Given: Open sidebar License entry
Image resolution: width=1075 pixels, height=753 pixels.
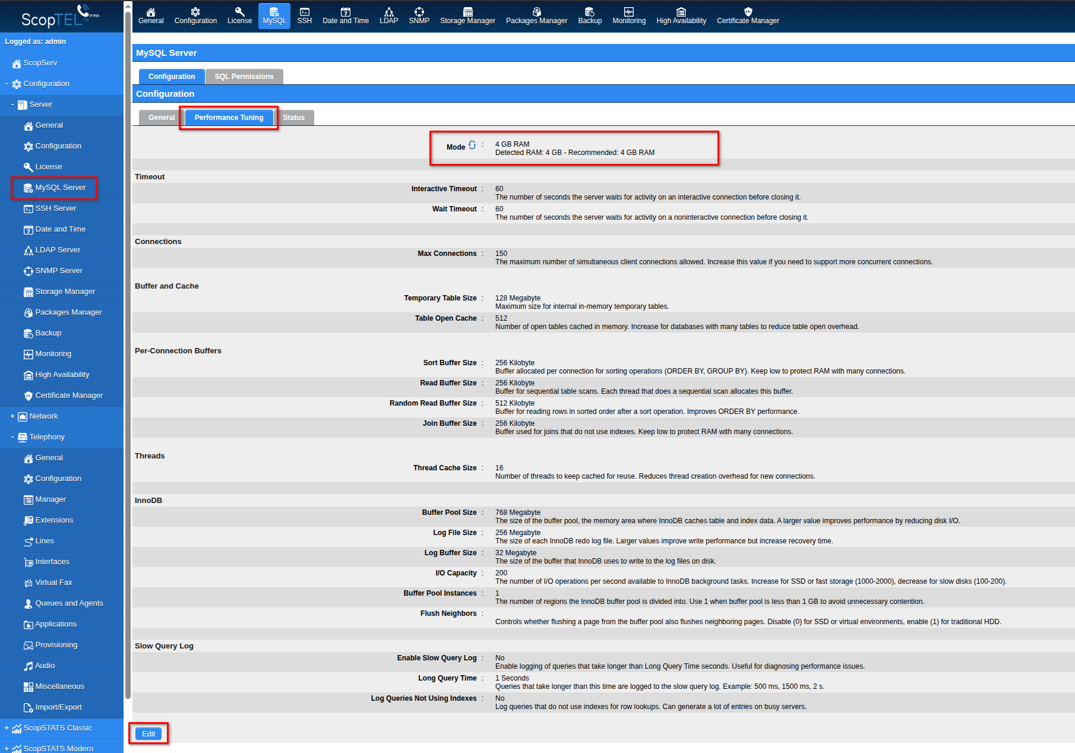Looking at the screenshot, I should [x=43, y=167].
